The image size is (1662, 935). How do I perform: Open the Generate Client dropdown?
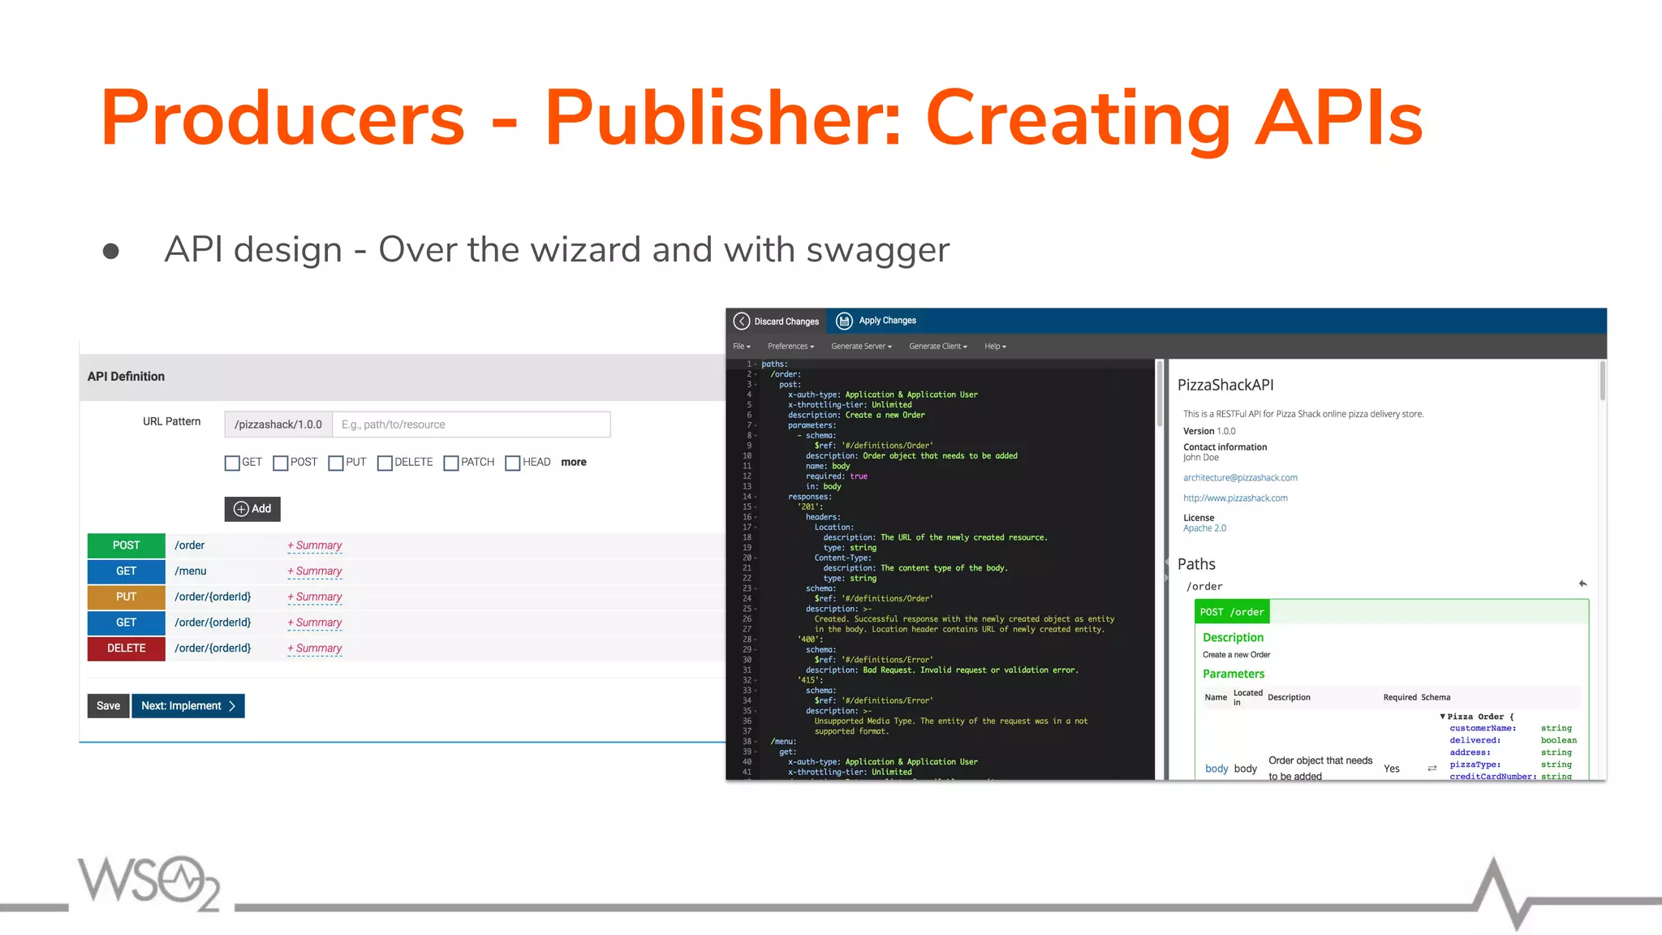938,347
